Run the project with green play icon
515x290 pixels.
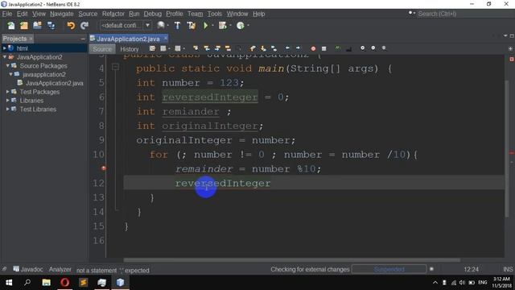pos(206,25)
